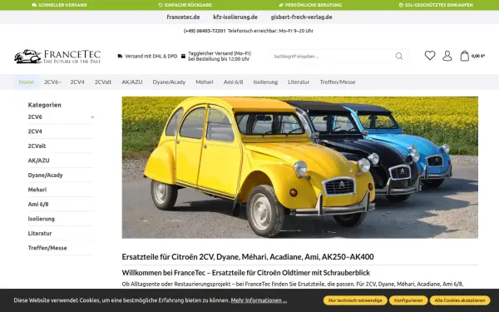Go to the Home tab
Screen dimensions: 499x312
(26, 82)
